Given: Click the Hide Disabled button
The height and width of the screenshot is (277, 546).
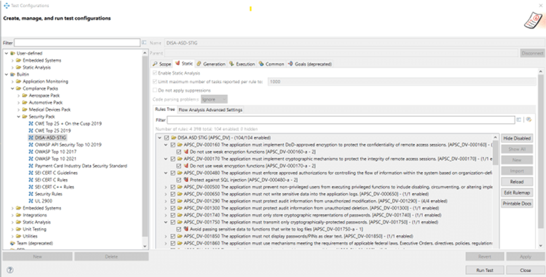Looking at the screenshot, I should tap(517, 138).
